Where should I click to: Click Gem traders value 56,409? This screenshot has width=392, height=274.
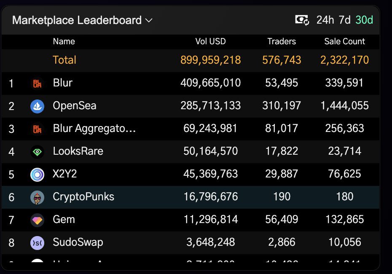tap(282, 220)
